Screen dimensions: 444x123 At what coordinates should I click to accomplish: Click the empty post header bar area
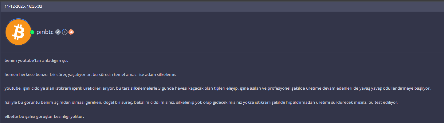tap(243, 6)
